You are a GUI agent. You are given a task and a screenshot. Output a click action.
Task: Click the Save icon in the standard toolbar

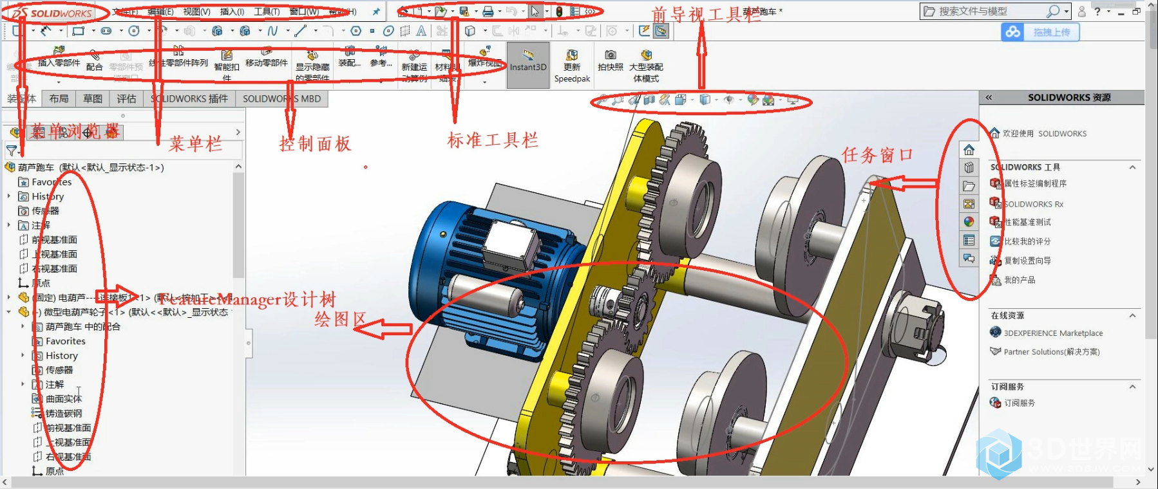[x=464, y=12]
